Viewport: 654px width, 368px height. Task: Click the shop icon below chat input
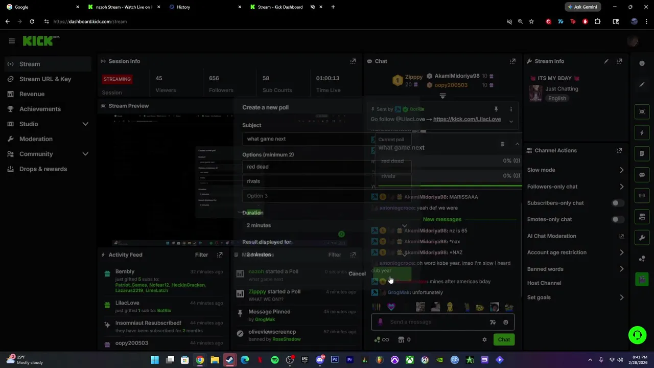point(401,339)
